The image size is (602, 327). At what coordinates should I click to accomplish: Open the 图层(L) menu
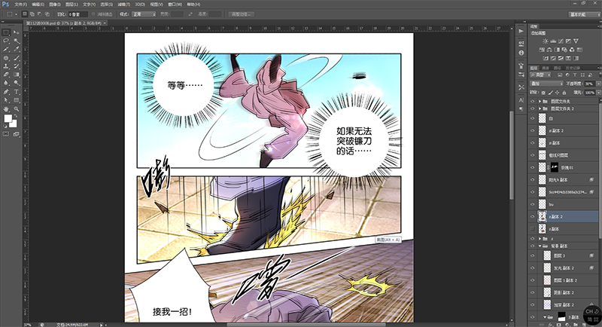click(71, 5)
